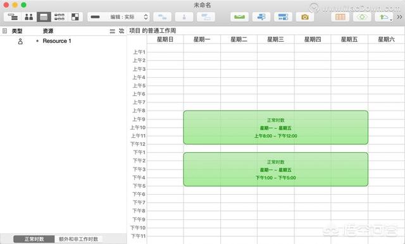Click the person type icon for Resource 1
The height and width of the screenshot is (244, 405).
pyautogui.click(x=20, y=41)
